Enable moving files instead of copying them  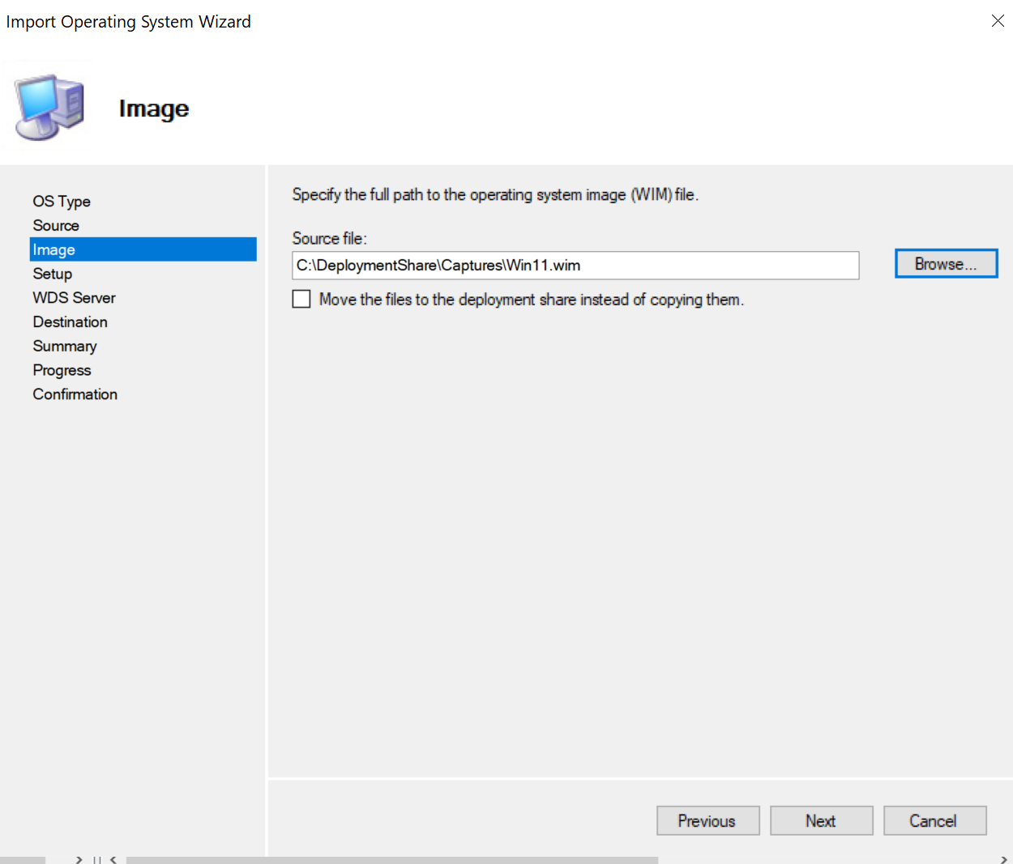(301, 299)
